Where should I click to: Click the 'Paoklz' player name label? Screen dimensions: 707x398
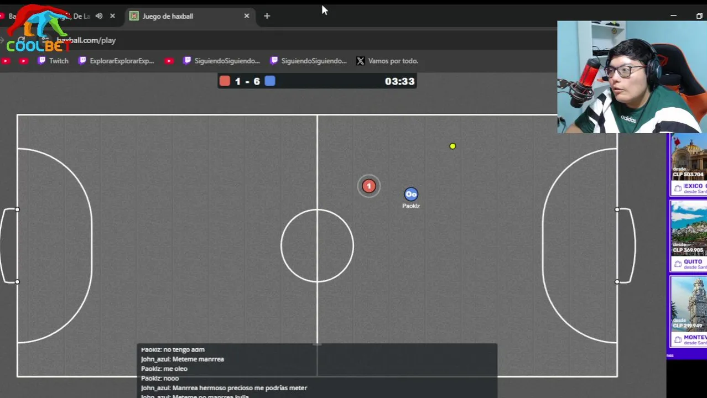[x=411, y=206]
